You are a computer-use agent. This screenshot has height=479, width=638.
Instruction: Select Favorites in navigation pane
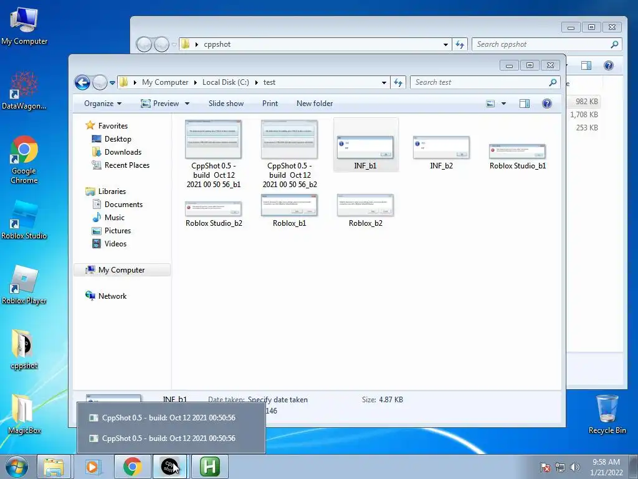pos(113,126)
